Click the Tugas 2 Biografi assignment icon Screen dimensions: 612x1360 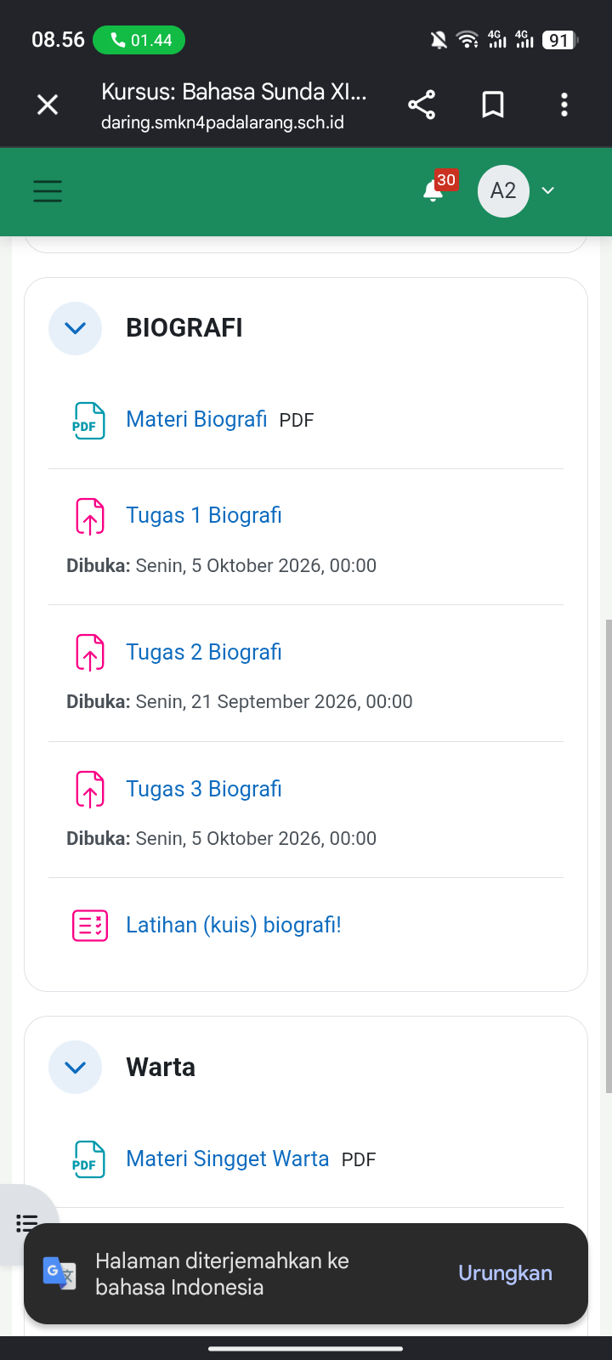click(89, 653)
